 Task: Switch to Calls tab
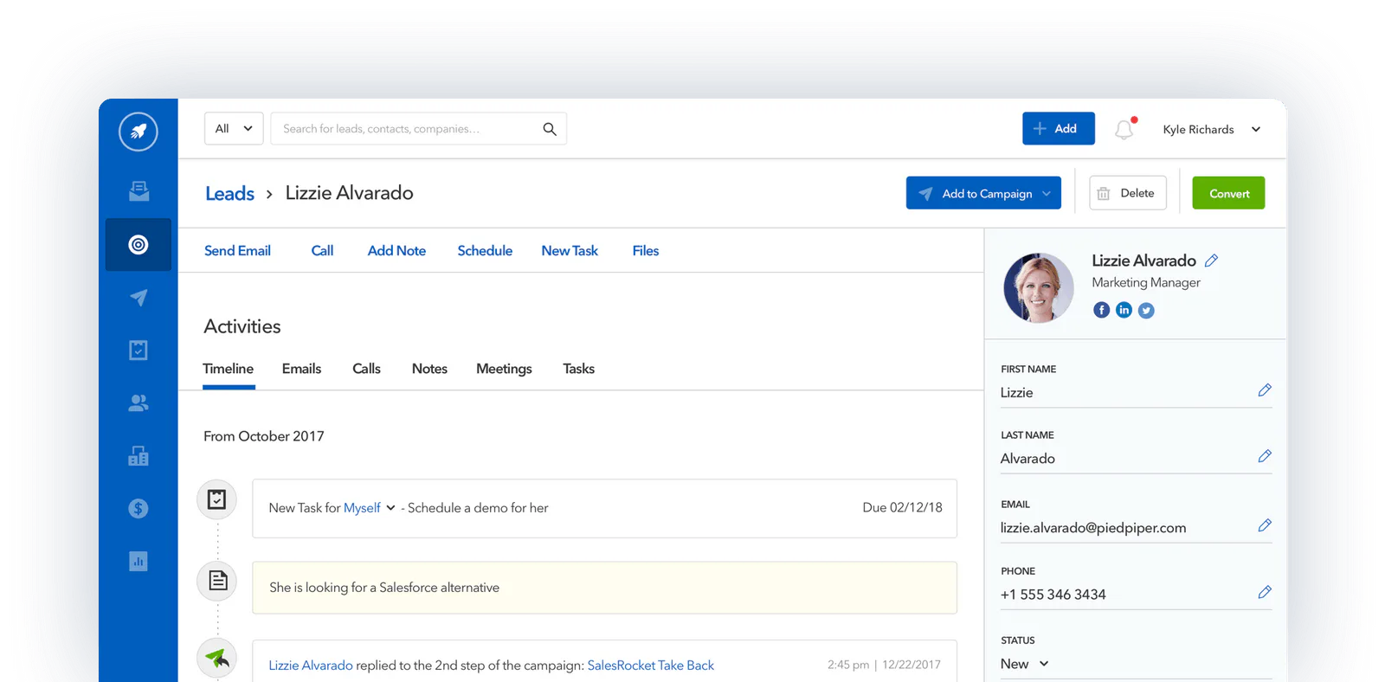[x=366, y=369]
